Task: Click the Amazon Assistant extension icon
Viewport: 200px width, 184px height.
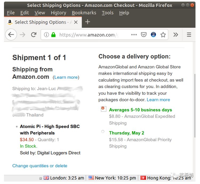Action: pyautogui.click(x=153, y=35)
